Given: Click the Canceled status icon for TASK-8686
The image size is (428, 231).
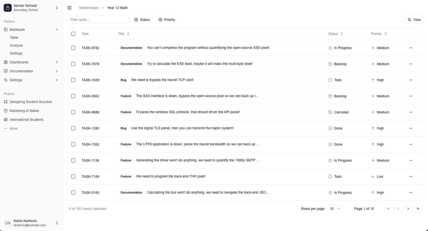Looking at the screenshot, I should click(x=330, y=112).
